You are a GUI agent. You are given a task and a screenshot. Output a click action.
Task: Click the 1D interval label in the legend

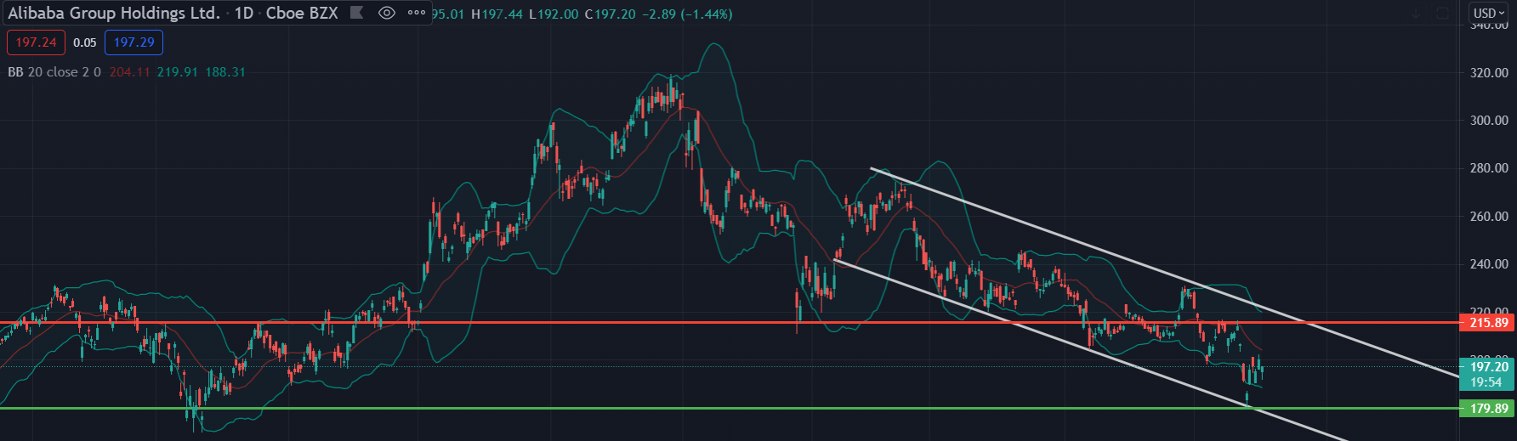pos(244,13)
